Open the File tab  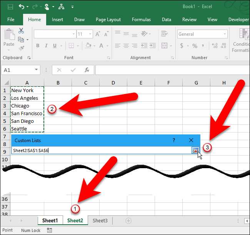coord(11,20)
